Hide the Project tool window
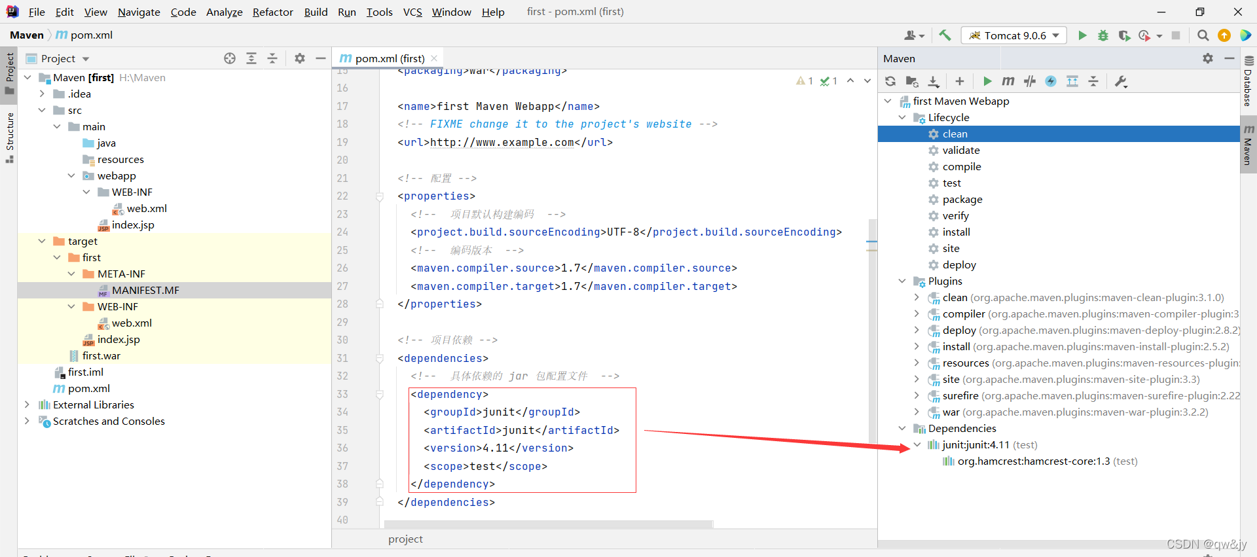This screenshot has width=1257, height=557. pyautogui.click(x=321, y=58)
